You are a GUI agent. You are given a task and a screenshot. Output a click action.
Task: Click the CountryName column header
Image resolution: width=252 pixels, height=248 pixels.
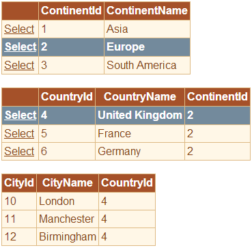point(140,97)
